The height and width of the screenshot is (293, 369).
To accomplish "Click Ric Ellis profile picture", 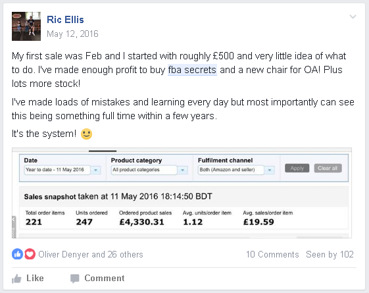I will click(26, 26).
